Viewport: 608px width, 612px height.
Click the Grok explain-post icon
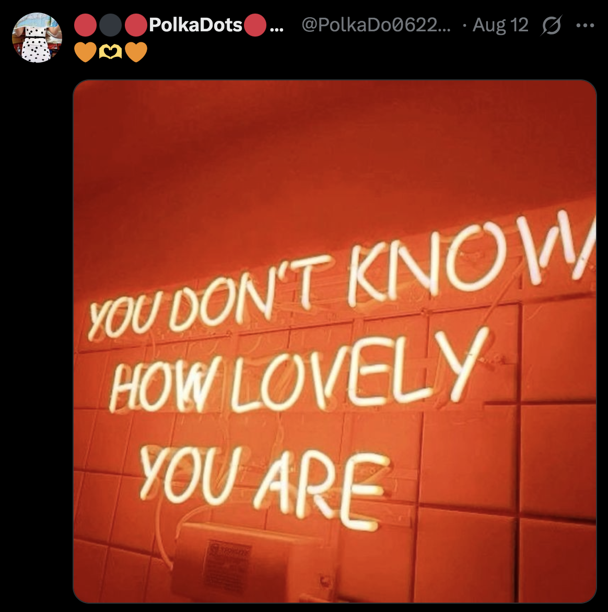pos(552,26)
